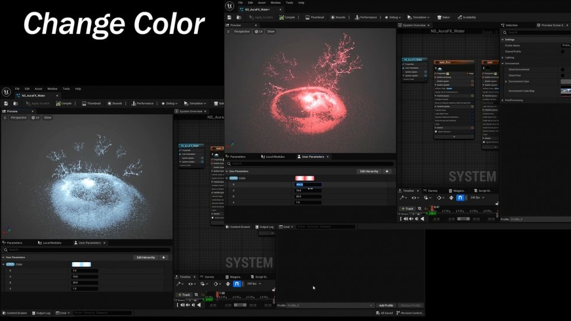Click Add Profile button
The width and height of the screenshot is (571, 321).
386,305
